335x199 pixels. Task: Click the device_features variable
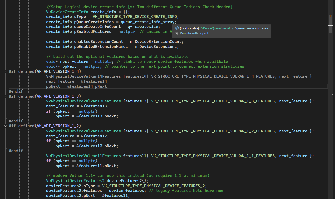[x=126, y=191]
